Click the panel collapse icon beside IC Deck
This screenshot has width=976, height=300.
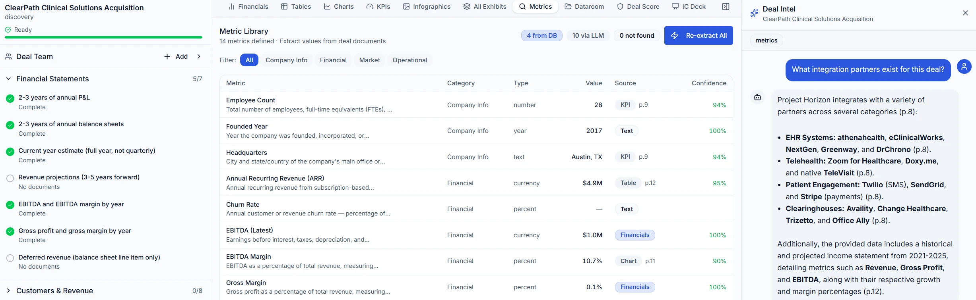(726, 7)
